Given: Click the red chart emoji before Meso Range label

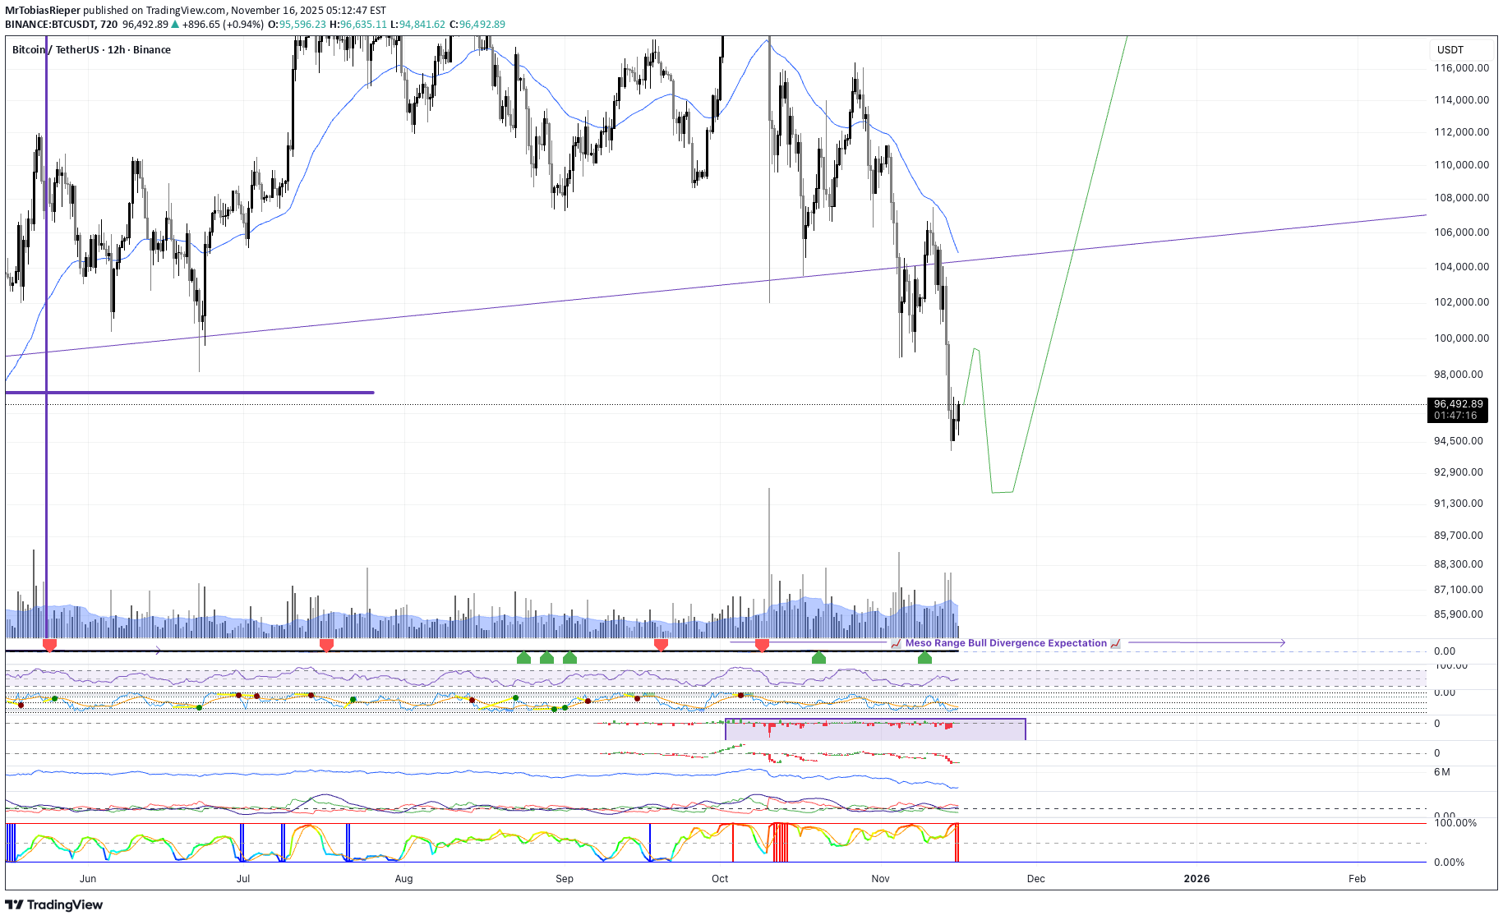Looking at the screenshot, I should pos(895,643).
